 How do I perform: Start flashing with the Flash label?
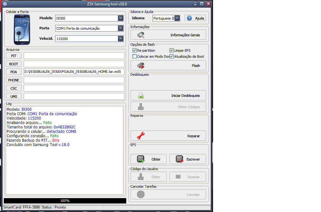tap(196, 66)
